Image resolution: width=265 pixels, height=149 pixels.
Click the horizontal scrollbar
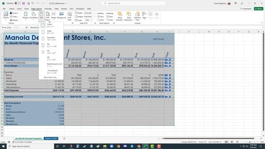tap(209, 139)
